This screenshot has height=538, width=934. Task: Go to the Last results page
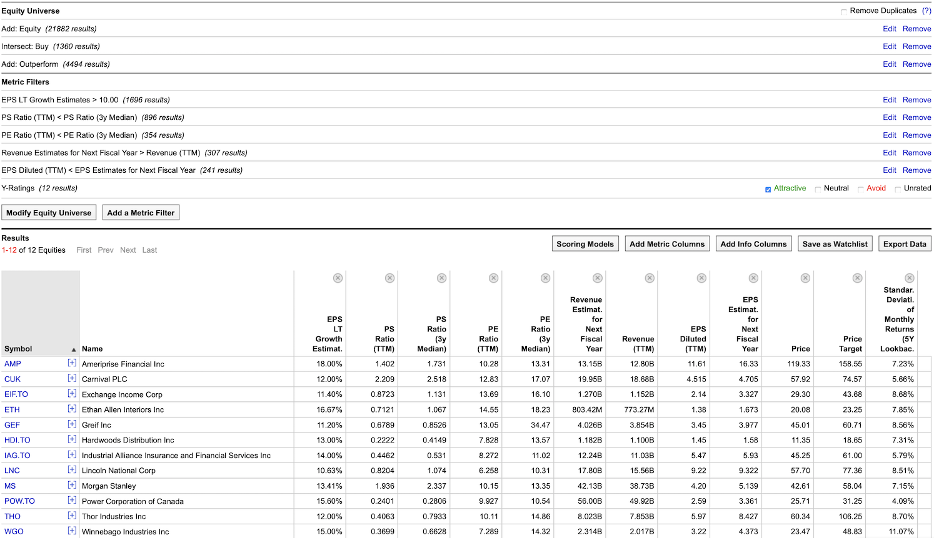pyautogui.click(x=149, y=250)
